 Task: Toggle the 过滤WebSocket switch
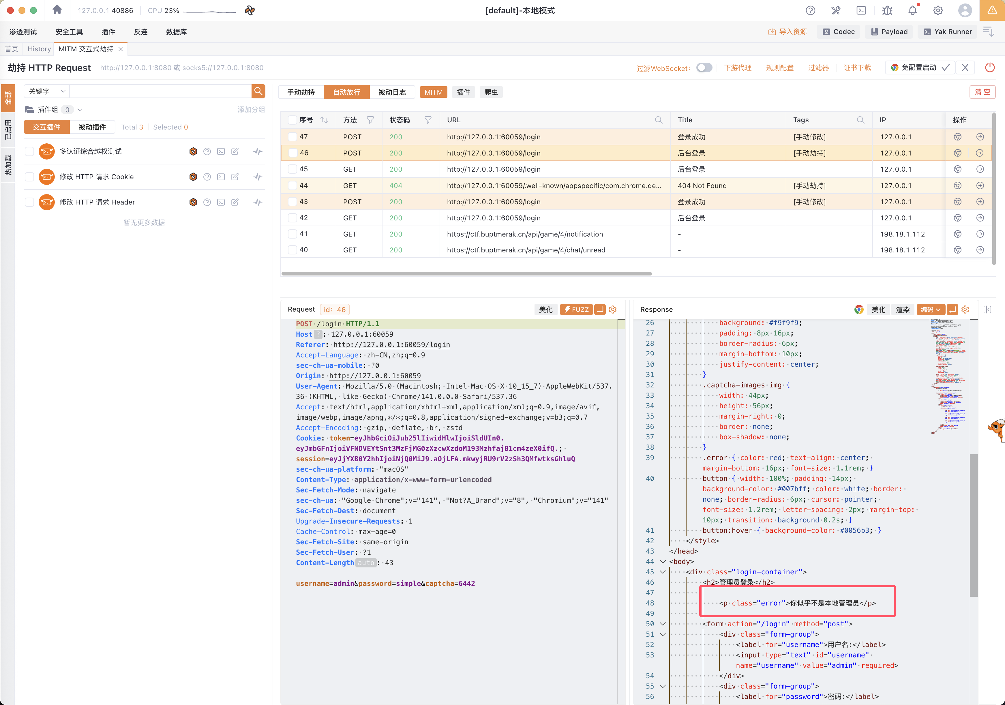(704, 68)
